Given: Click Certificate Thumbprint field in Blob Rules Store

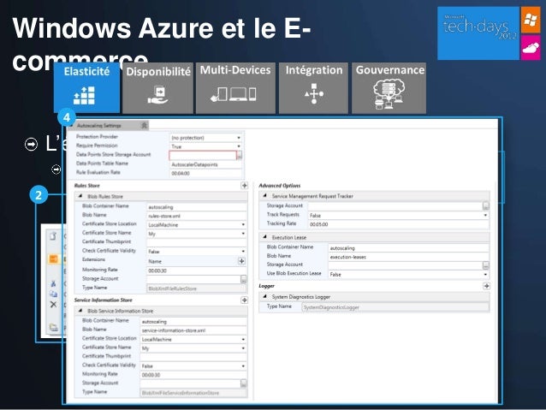Looking at the screenshot, I should coord(196,242).
